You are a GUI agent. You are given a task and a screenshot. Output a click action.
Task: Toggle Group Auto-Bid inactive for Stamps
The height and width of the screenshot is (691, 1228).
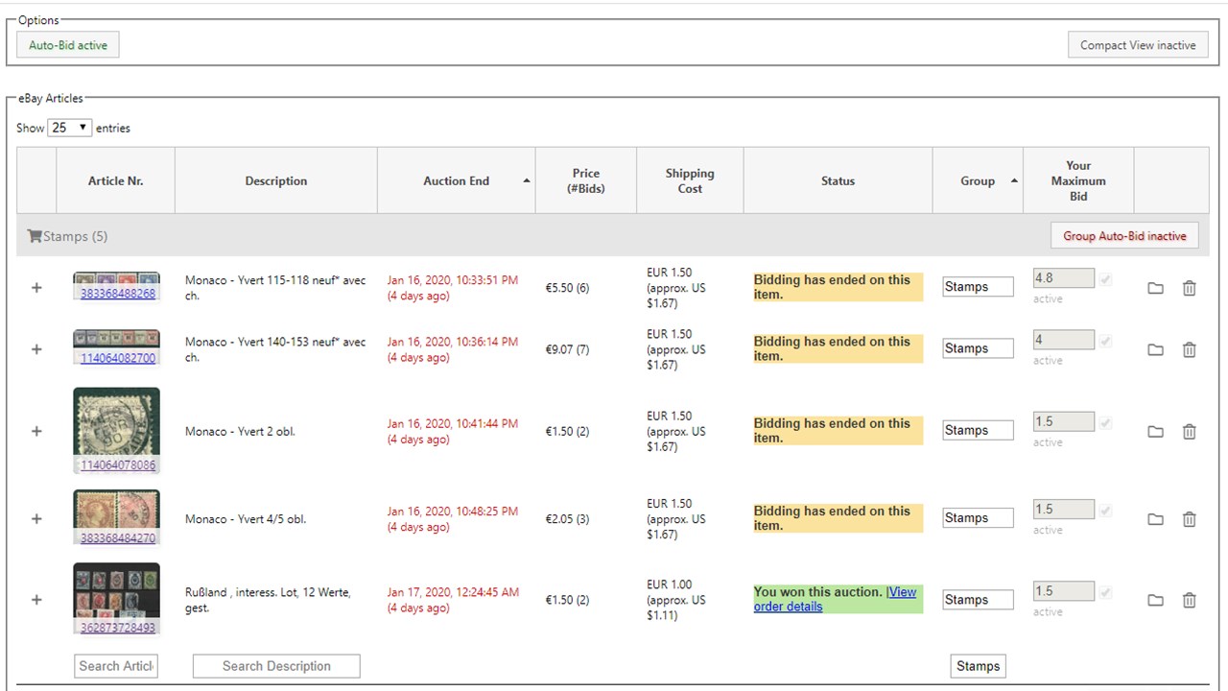[1124, 236]
